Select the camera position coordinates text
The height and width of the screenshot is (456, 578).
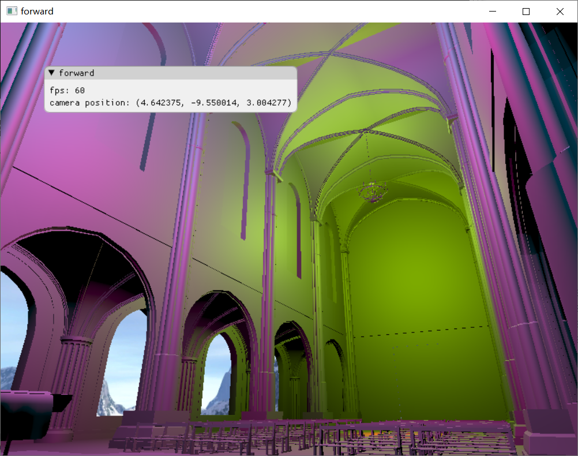click(x=170, y=103)
